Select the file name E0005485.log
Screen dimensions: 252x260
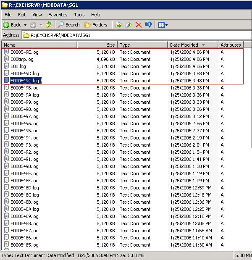[x=24, y=245]
